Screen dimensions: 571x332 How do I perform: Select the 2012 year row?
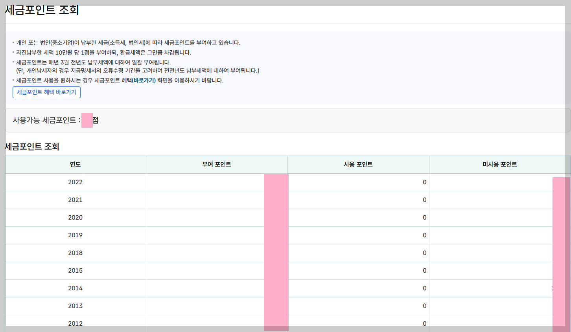(x=75, y=323)
